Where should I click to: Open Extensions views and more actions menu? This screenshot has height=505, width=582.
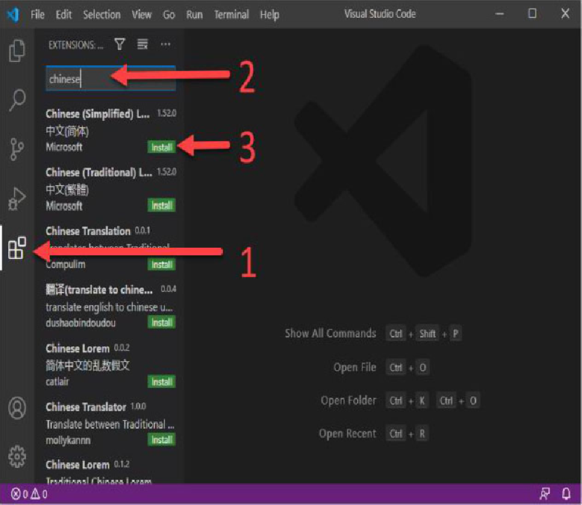click(166, 45)
